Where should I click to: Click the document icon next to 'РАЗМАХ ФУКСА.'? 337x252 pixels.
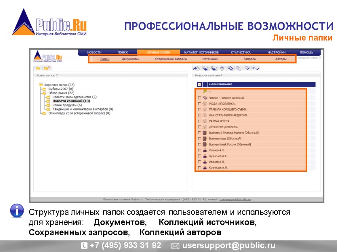205,121
